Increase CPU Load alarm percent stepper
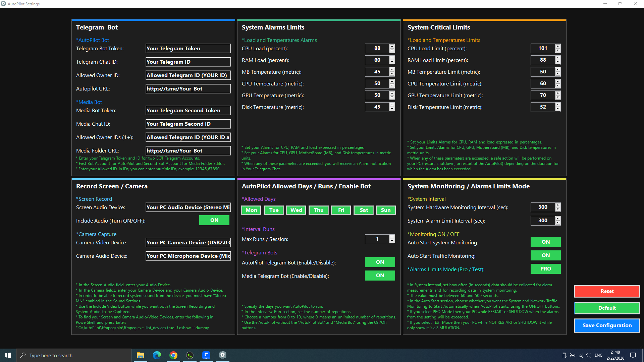 pyautogui.click(x=392, y=46)
